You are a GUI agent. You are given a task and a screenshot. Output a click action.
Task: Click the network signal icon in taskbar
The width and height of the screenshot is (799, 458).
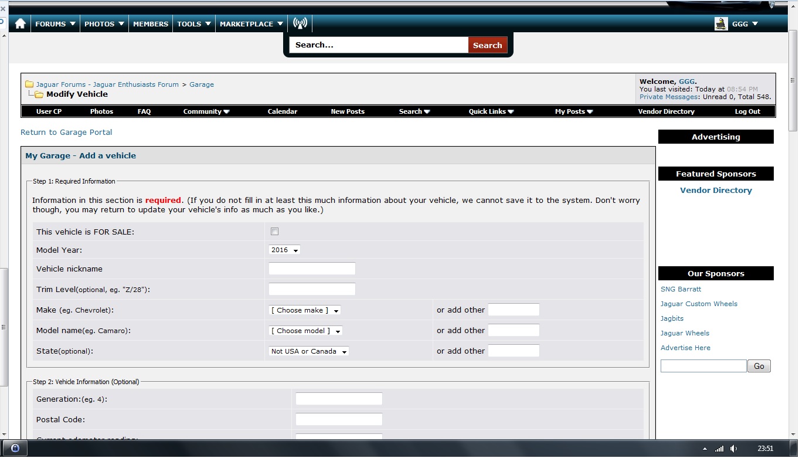pyautogui.click(x=719, y=449)
